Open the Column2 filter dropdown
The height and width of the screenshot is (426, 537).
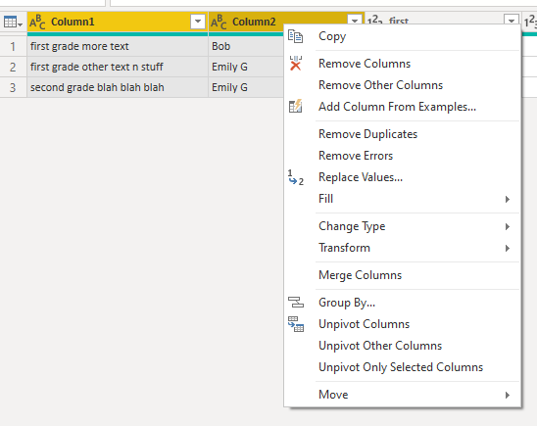[x=355, y=21]
